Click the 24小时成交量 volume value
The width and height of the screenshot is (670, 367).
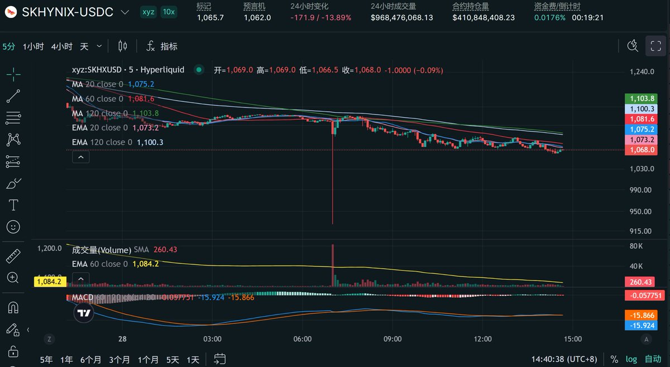401,17
